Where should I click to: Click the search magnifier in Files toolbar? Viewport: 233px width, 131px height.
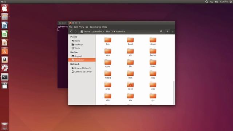(x=161, y=32)
